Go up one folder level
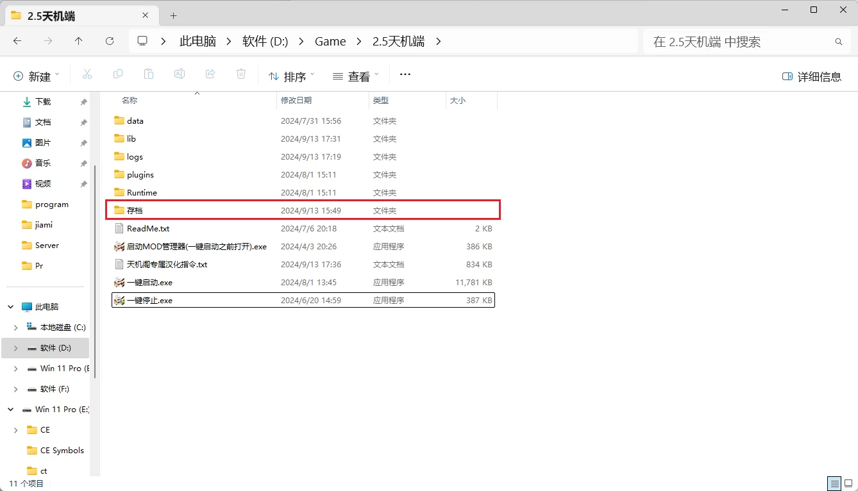This screenshot has width=858, height=491. pos(79,41)
